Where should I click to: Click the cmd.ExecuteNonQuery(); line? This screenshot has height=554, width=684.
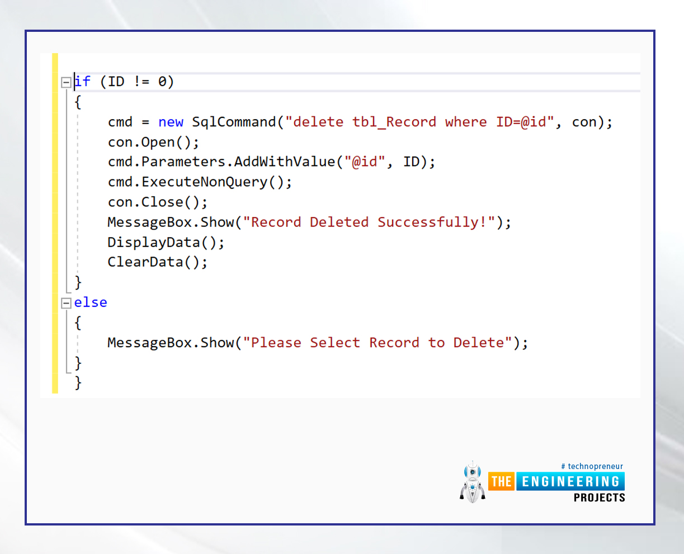[x=200, y=182]
